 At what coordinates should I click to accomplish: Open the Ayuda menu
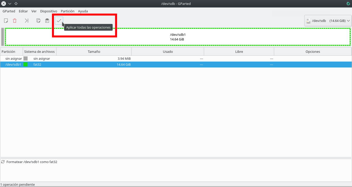click(83, 11)
